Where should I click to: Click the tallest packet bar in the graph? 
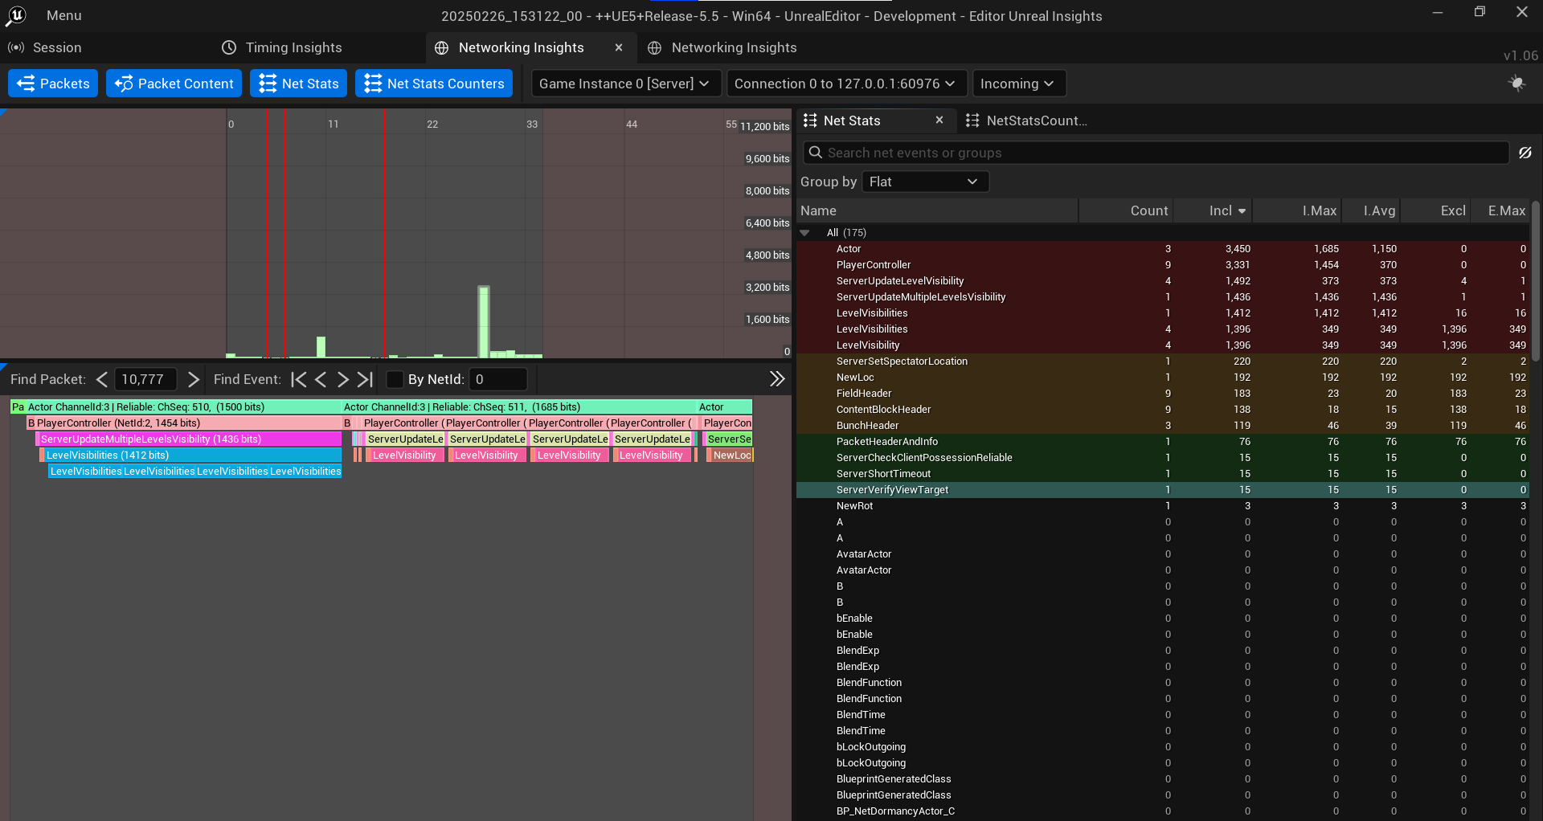point(484,321)
